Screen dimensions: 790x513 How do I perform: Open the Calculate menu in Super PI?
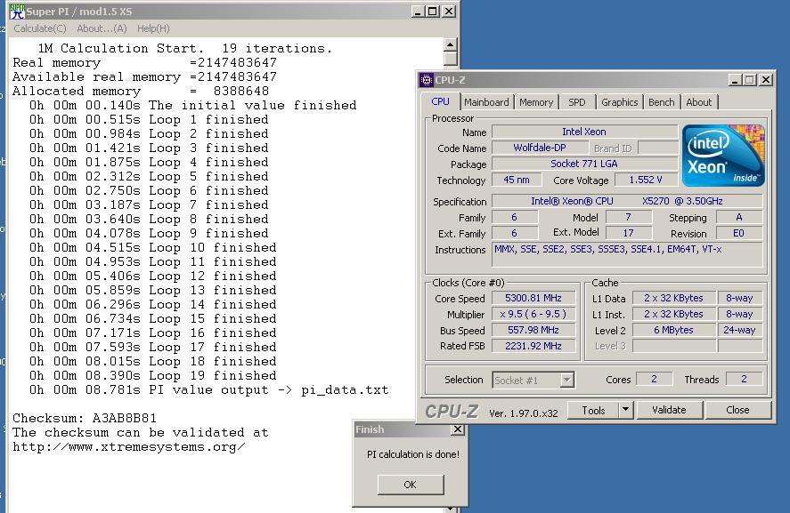pyautogui.click(x=41, y=28)
